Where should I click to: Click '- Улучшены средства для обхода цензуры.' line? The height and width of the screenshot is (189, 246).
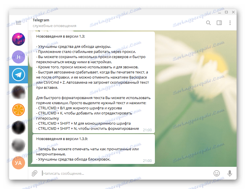[73, 47]
